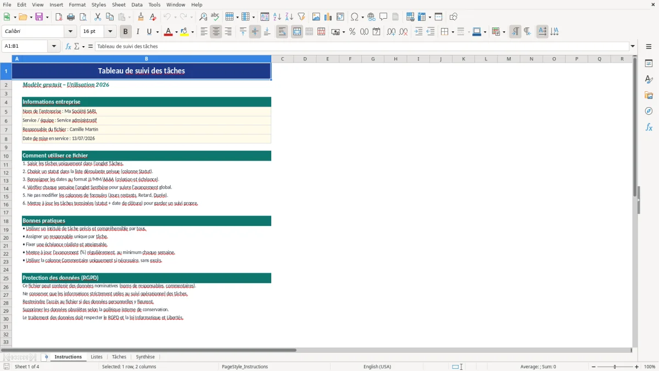The height and width of the screenshot is (371, 659).
Task: Activate Clone Formatting paintbrush
Action: coord(141,17)
